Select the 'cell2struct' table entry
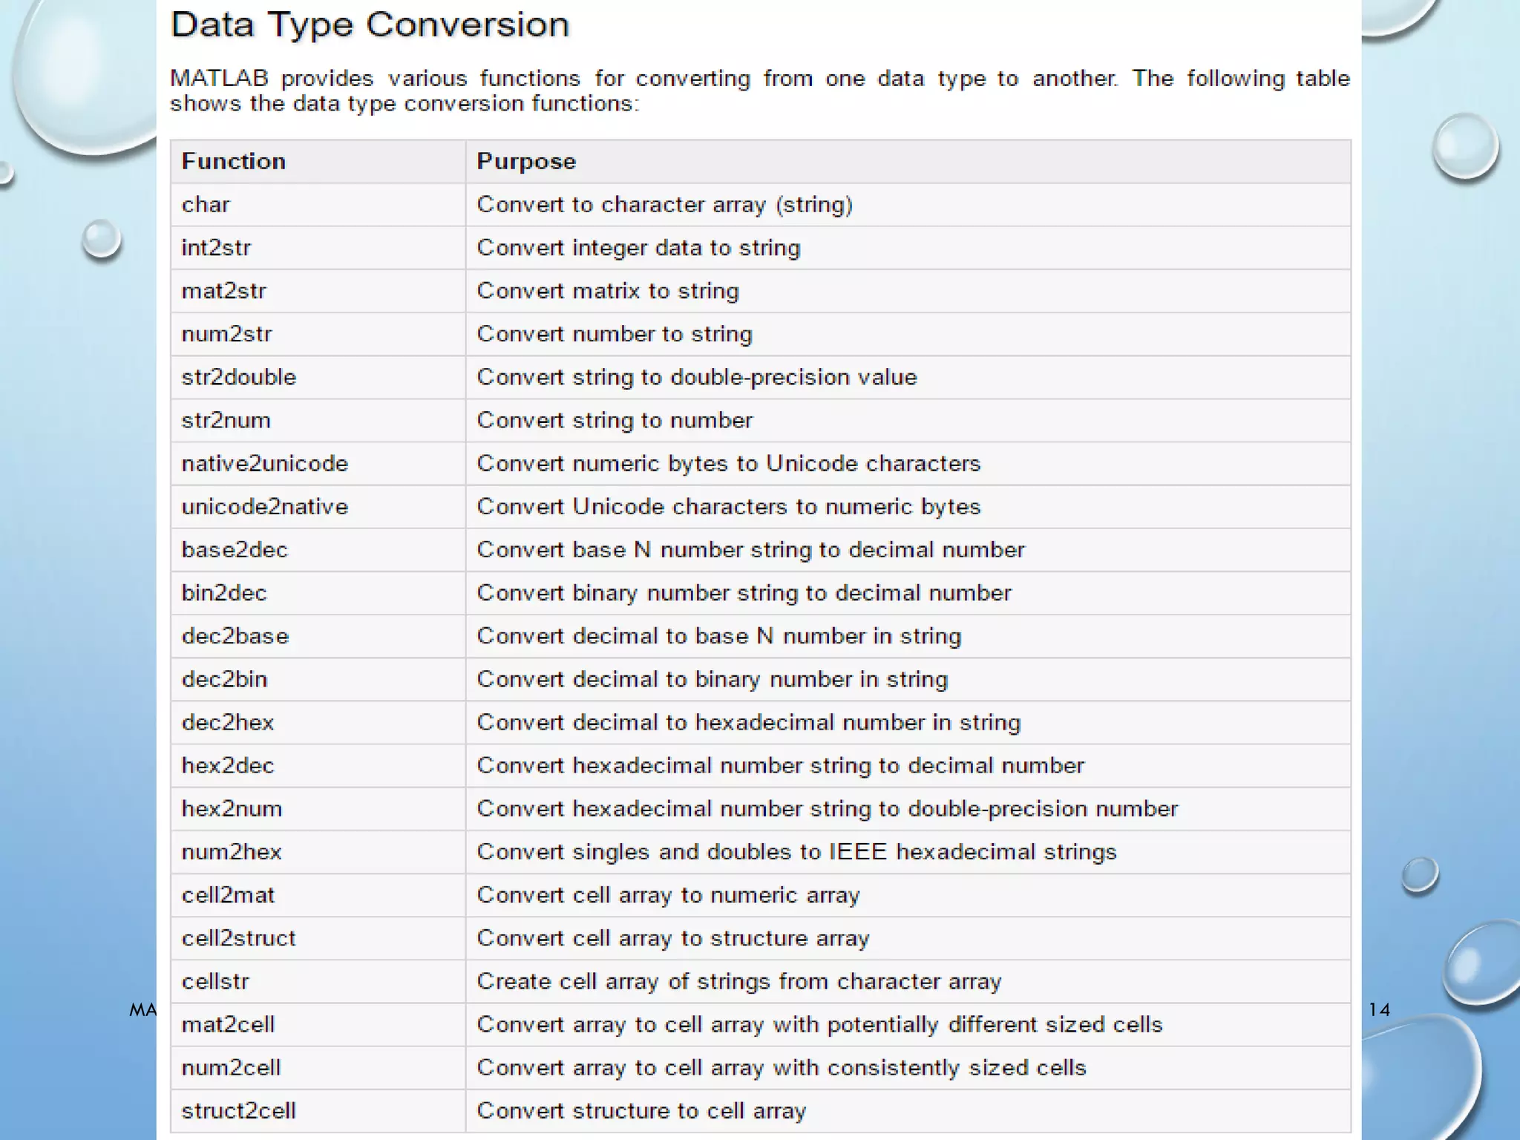 [x=238, y=937]
